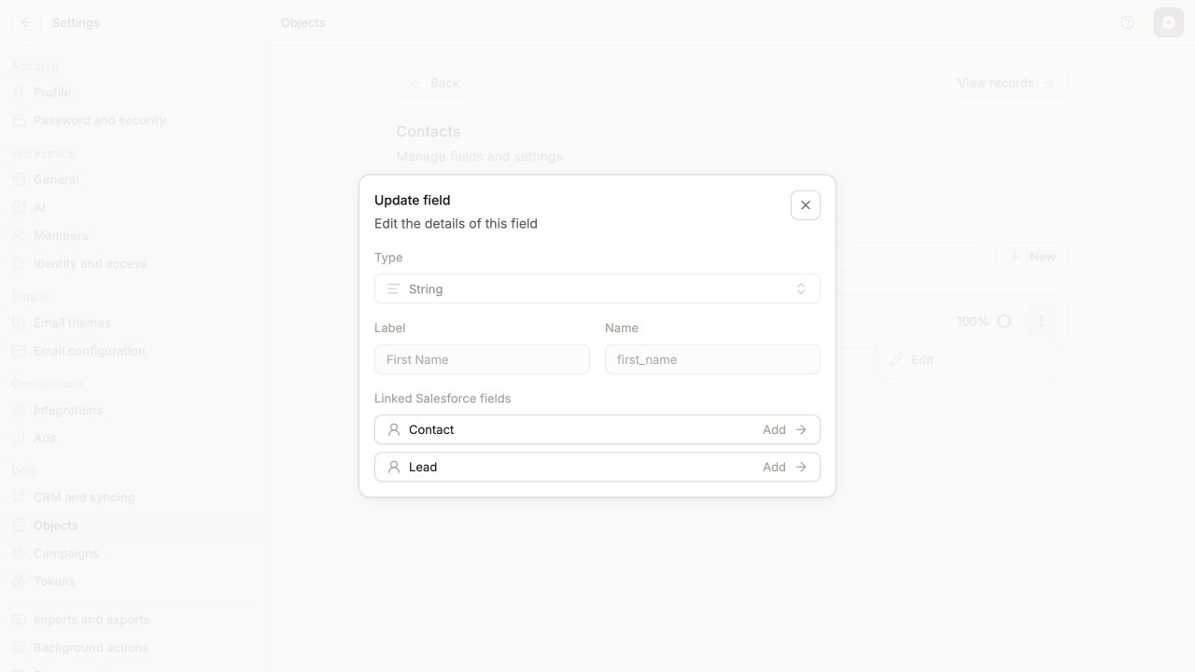This screenshot has height=672, width=1195.
Task: Add a linked Salesforce Contact field
Action: (x=597, y=429)
